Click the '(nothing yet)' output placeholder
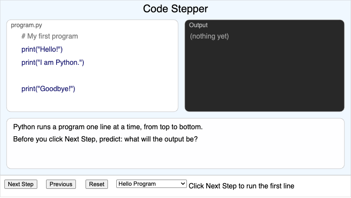The height and width of the screenshot is (198, 351). 209,36
